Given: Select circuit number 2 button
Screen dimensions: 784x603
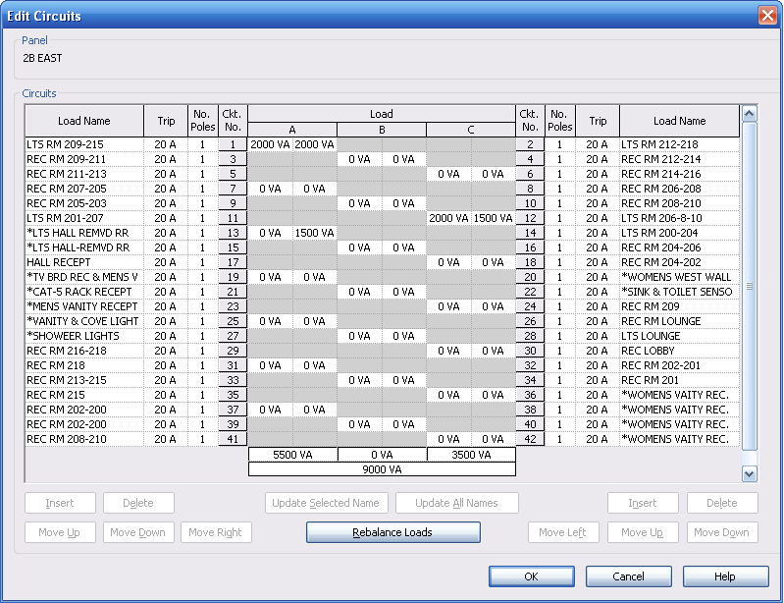Looking at the screenshot, I should point(530,144).
